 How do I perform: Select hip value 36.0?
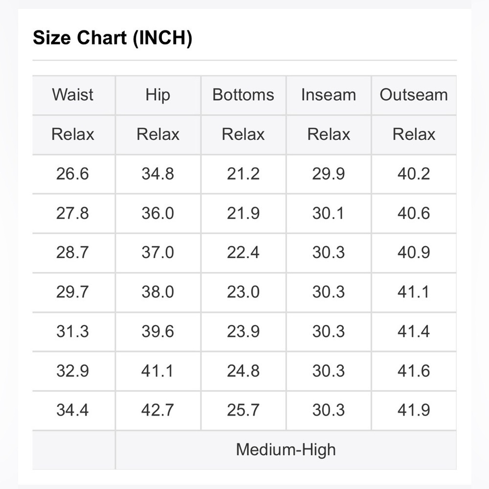pos(158,213)
